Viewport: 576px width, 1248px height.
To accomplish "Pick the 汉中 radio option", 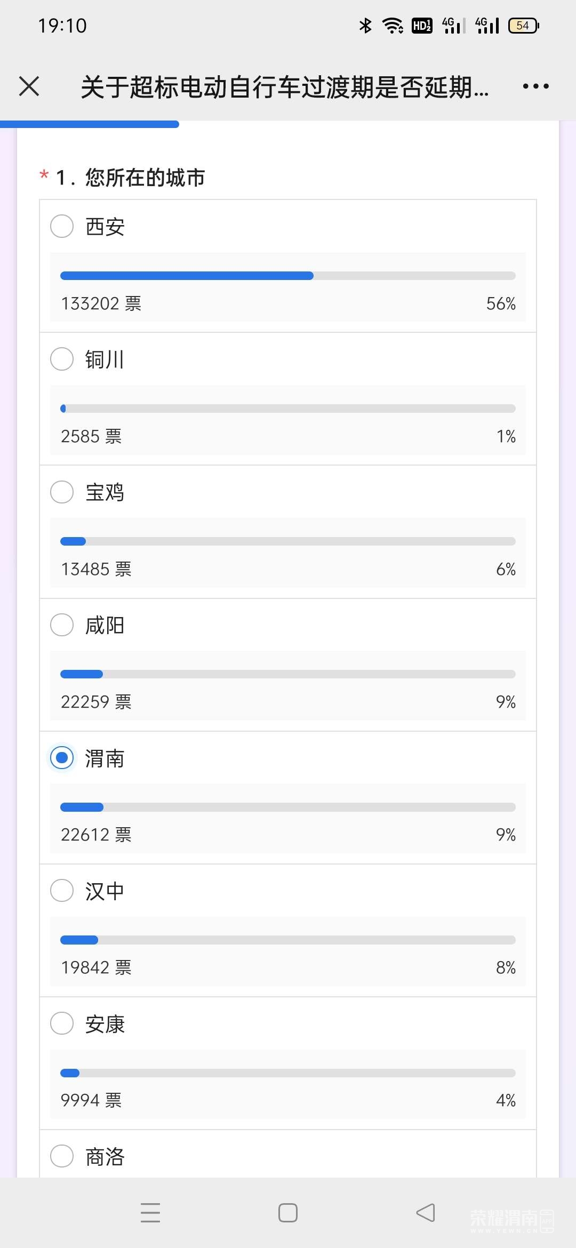I will click(62, 890).
